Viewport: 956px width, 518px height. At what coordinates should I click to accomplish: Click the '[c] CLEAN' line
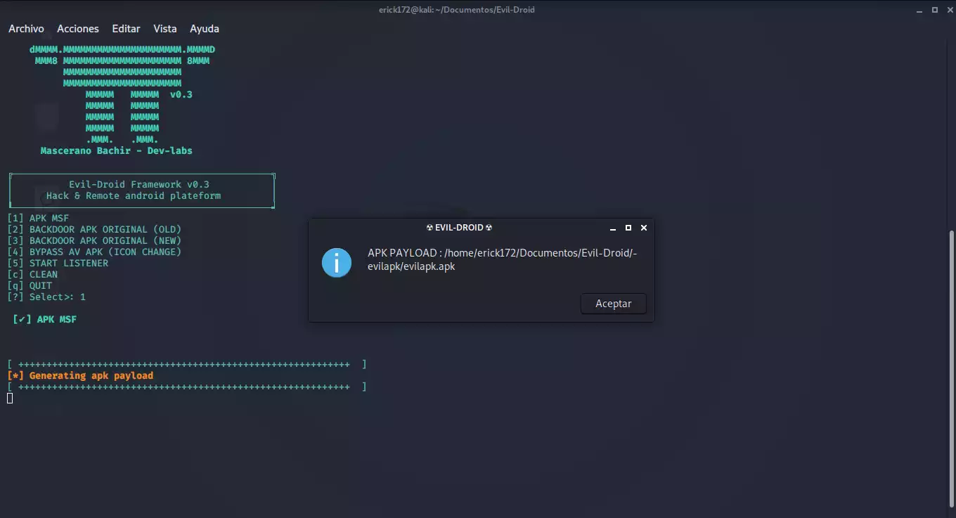tap(32, 274)
